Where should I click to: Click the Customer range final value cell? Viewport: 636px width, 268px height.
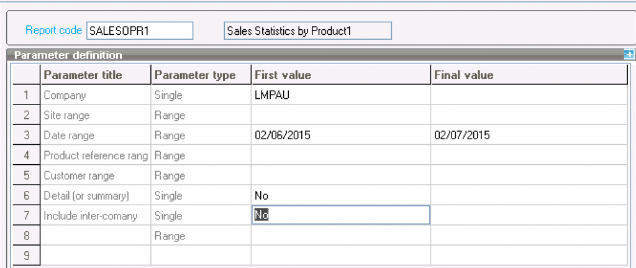click(x=528, y=176)
